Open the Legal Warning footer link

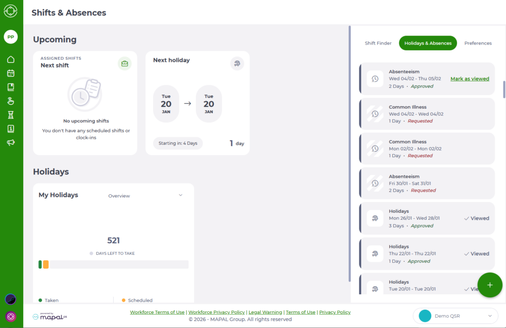[x=265, y=312]
